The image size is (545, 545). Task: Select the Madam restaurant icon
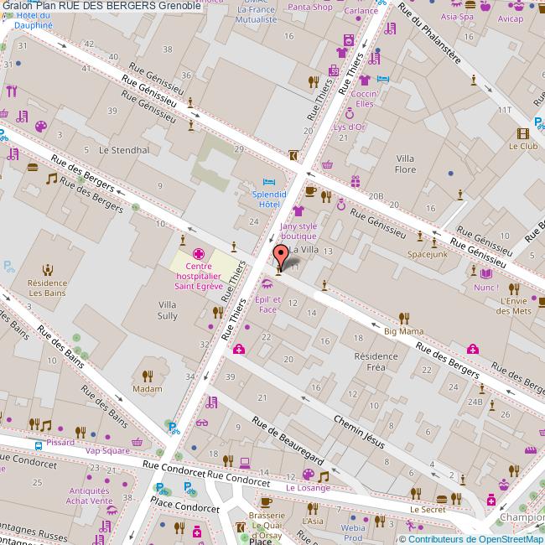click(148, 376)
